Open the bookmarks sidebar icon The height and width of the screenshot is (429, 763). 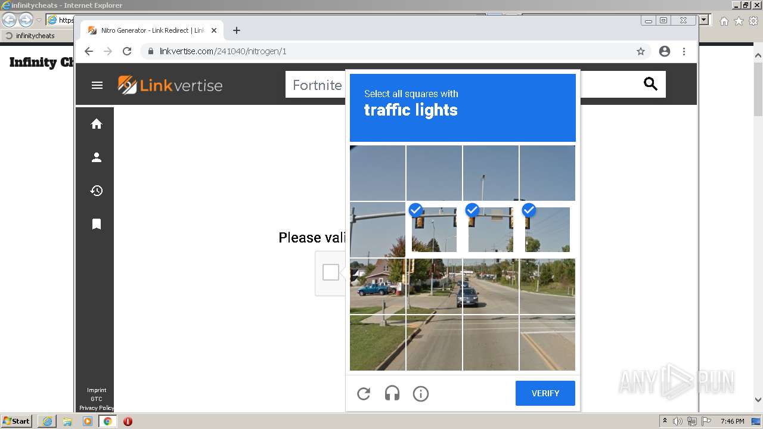coord(96,224)
